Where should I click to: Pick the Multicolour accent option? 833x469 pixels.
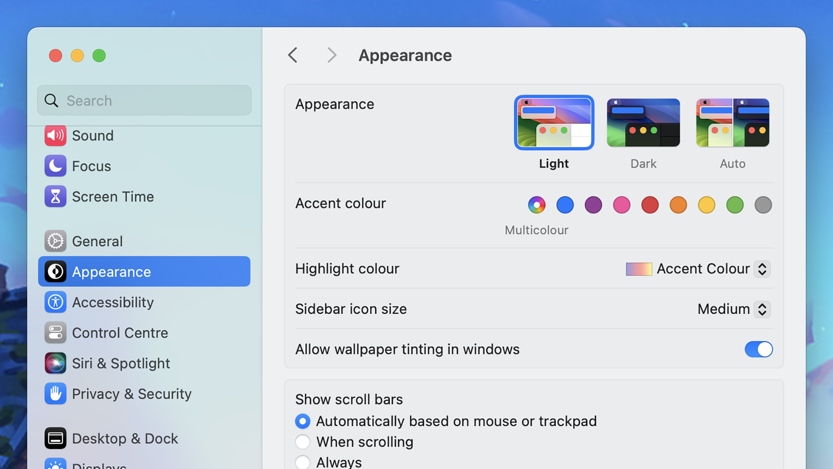pyautogui.click(x=536, y=205)
